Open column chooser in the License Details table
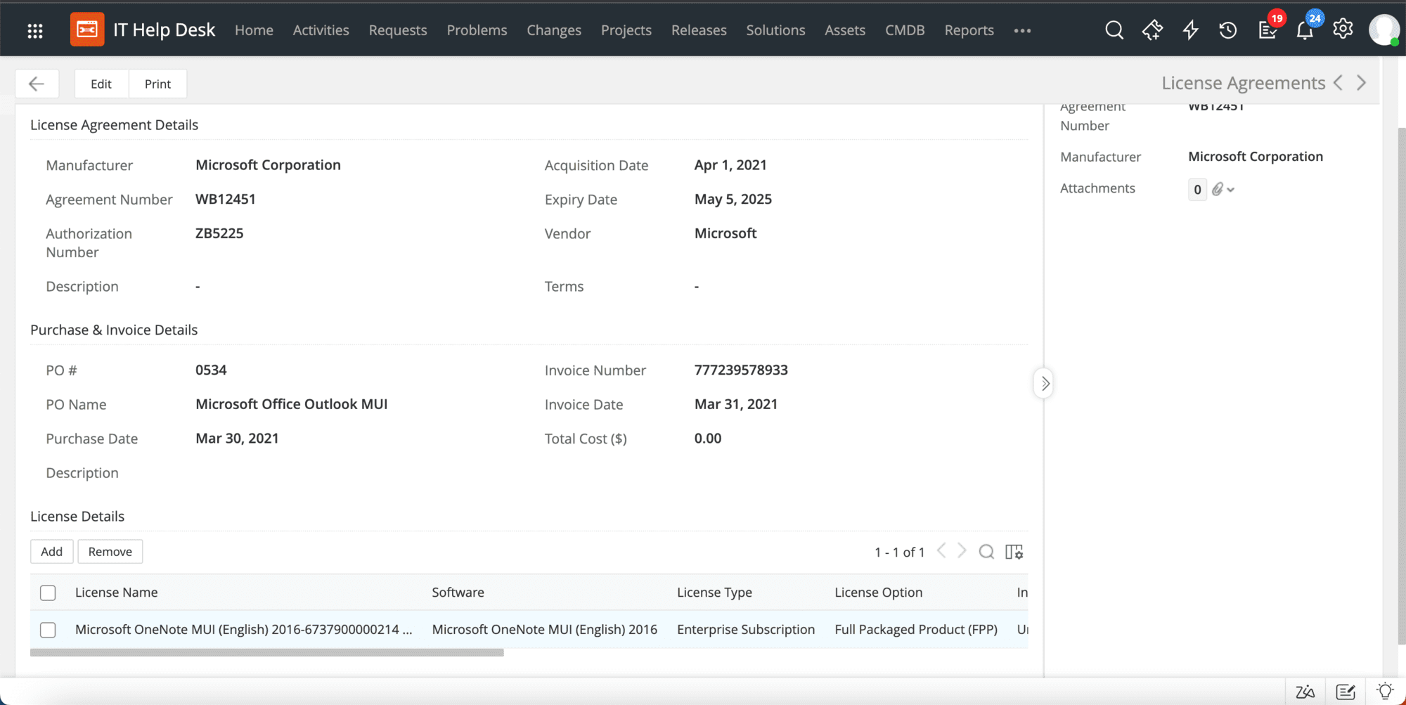 point(1013,552)
